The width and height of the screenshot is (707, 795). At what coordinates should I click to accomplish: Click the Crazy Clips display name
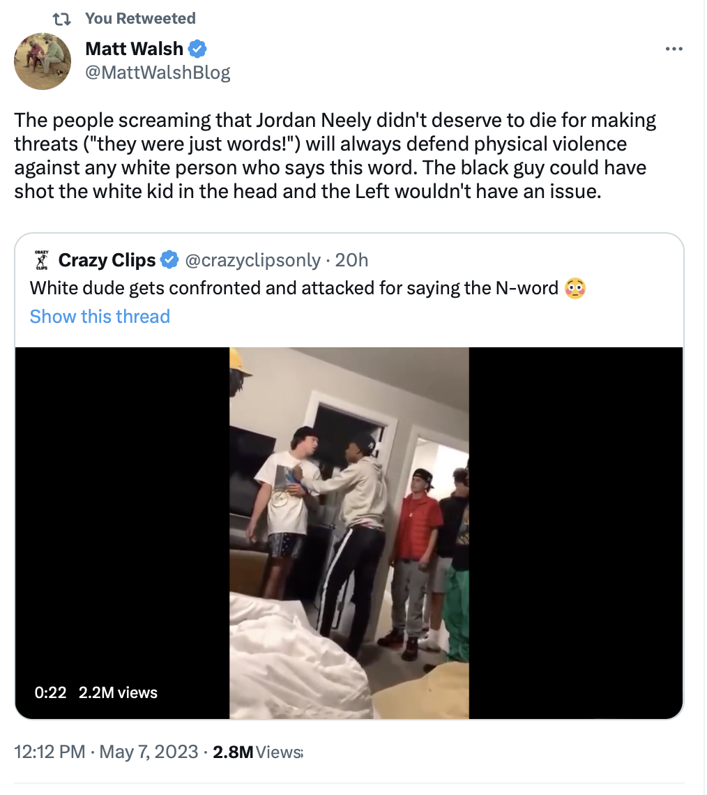107,260
